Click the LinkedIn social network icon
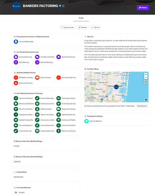 pos(16,192)
